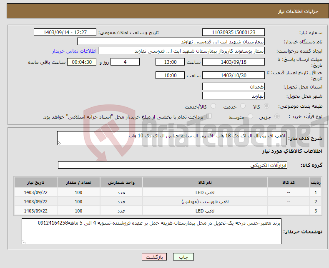Click the deadline time field 13:00
The image size is (329, 268).
point(170,62)
